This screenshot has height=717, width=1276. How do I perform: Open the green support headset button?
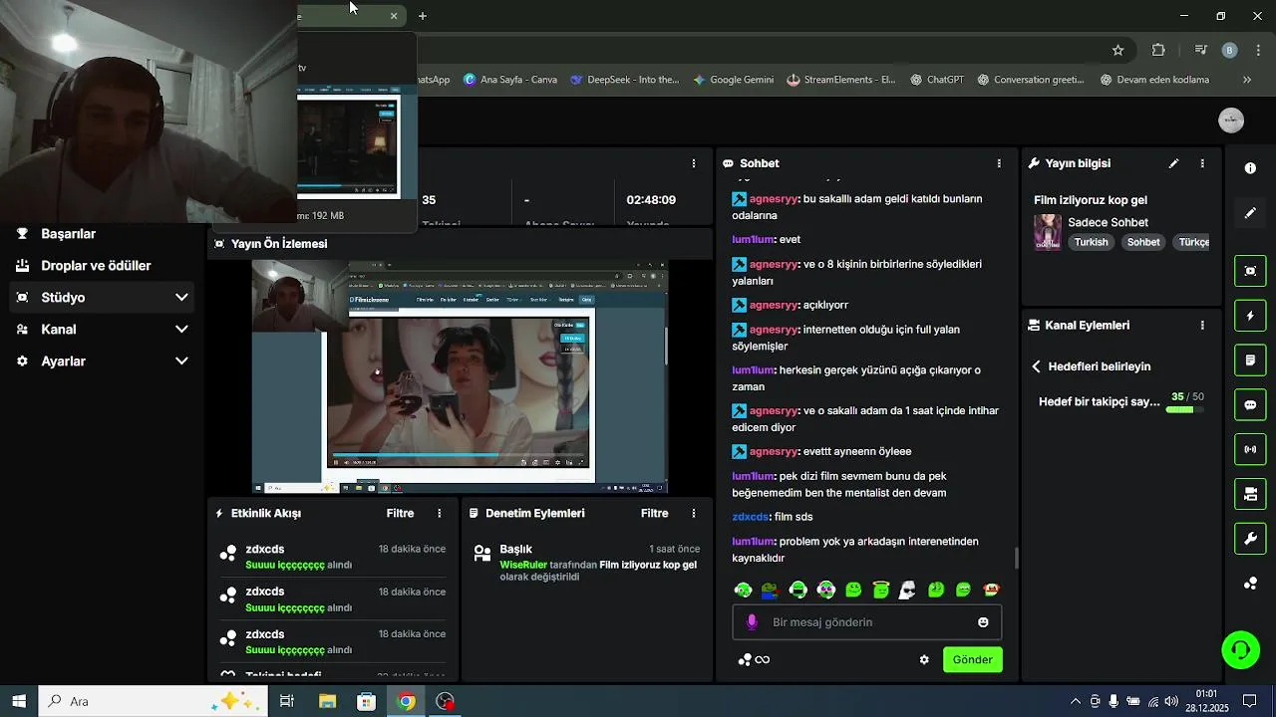1241,650
